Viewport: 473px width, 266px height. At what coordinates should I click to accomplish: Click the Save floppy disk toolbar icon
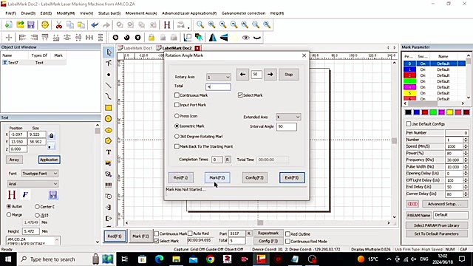(x=31, y=24)
